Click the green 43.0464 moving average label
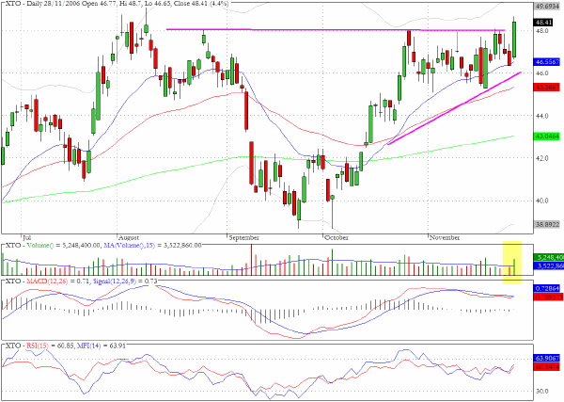Viewport: 564px width, 402px height. [547, 137]
